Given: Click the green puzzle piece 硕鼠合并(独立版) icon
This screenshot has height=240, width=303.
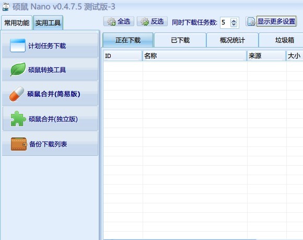Looking at the screenshot, I should coord(18,119).
